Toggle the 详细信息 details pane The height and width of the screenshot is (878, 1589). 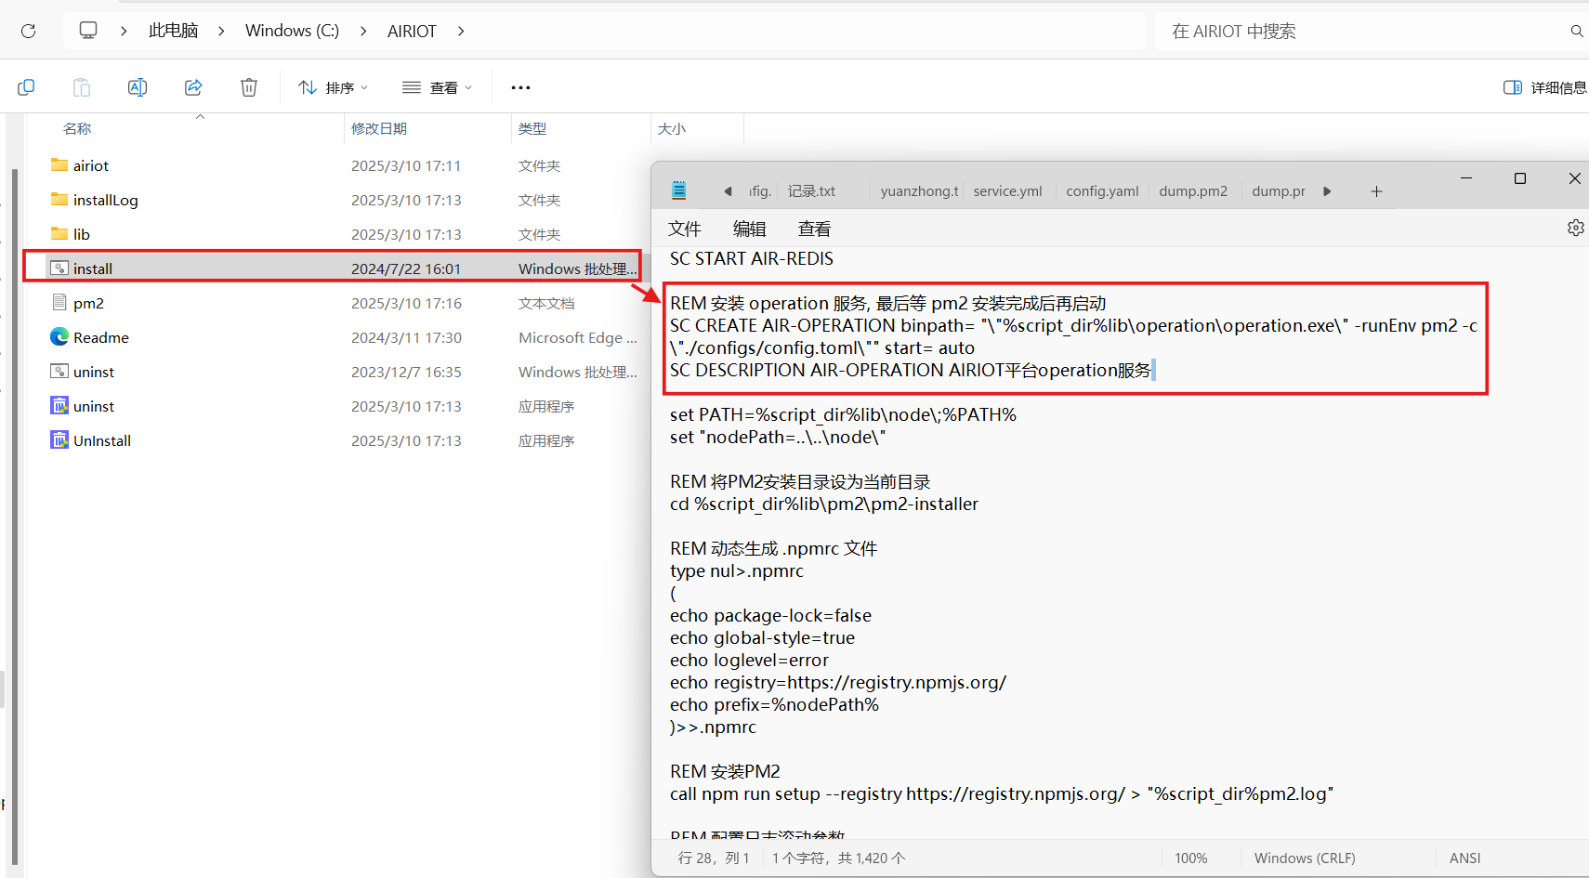point(1542,86)
